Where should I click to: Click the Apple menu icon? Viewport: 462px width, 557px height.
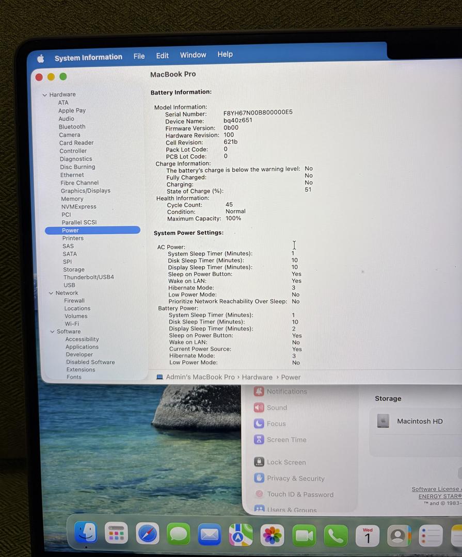coord(40,58)
